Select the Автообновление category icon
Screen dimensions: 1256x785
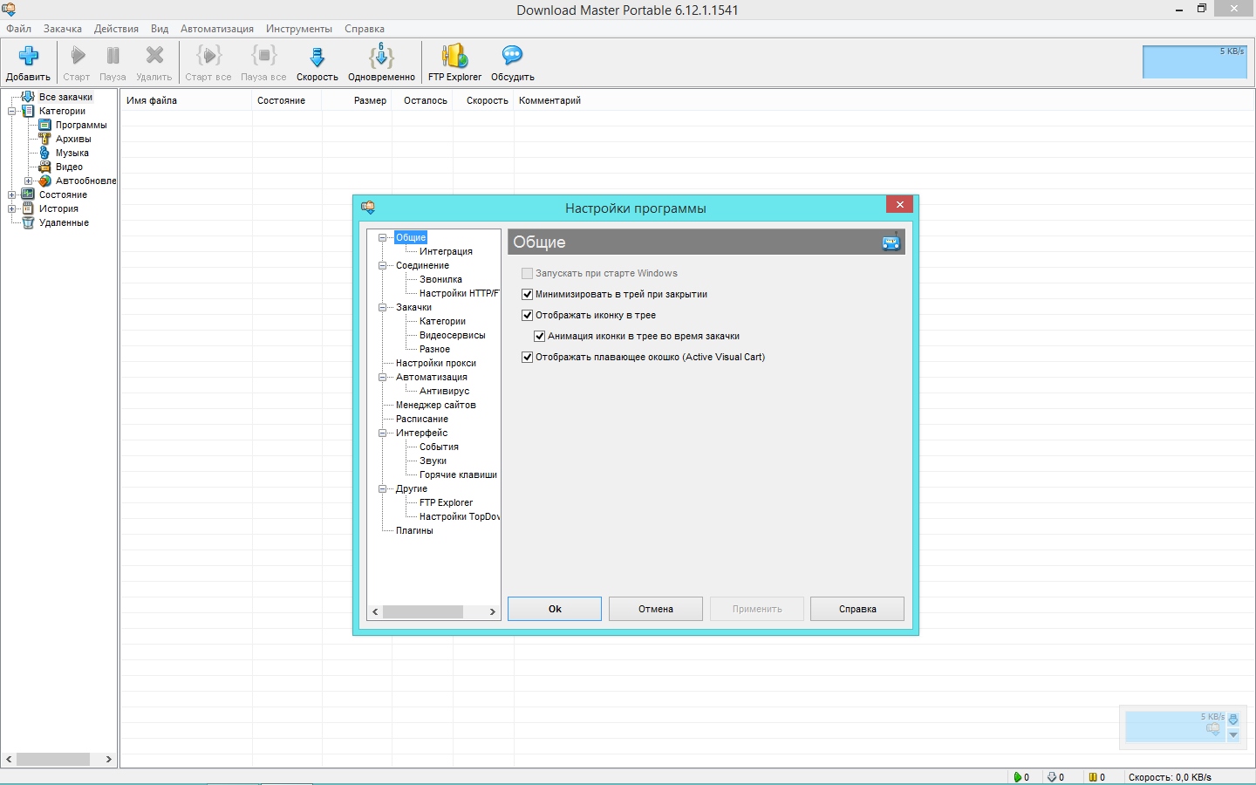coord(45,181)
